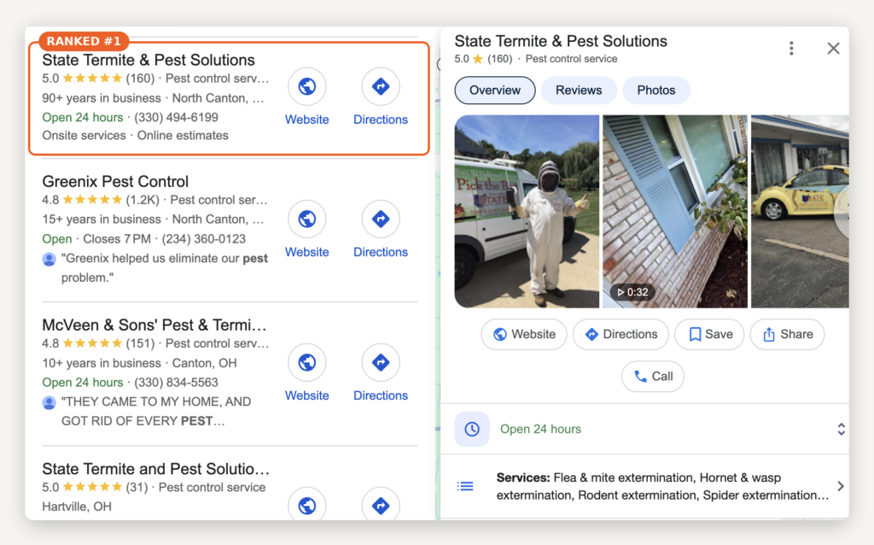The image size is (874, 545).
Task: Select State Termite & Pest Solutions listing title
Action: tap(149, 60)
